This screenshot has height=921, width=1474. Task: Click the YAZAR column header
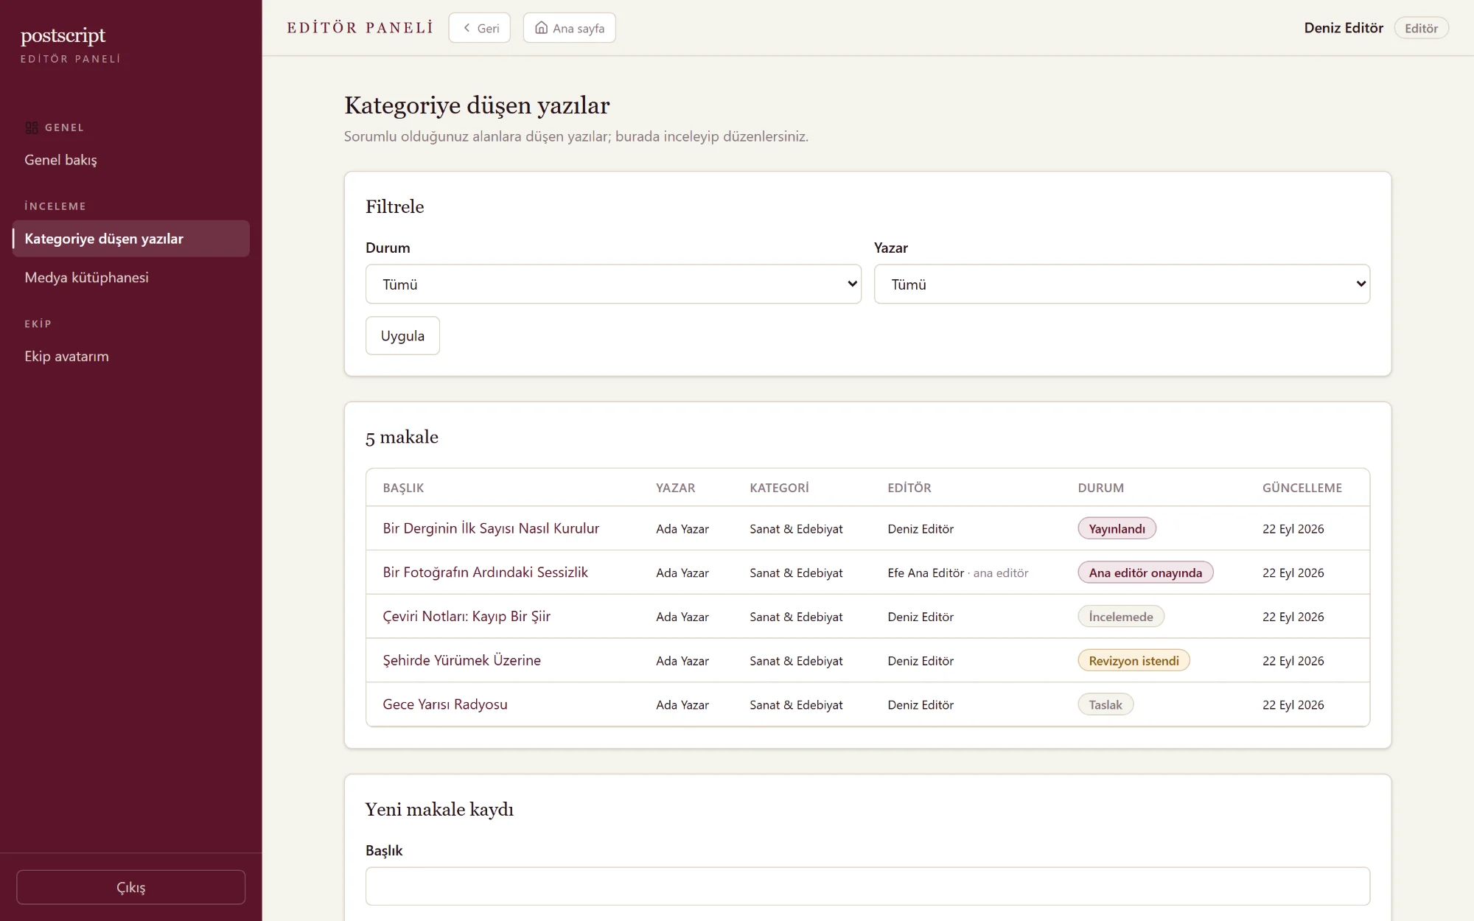675,488
